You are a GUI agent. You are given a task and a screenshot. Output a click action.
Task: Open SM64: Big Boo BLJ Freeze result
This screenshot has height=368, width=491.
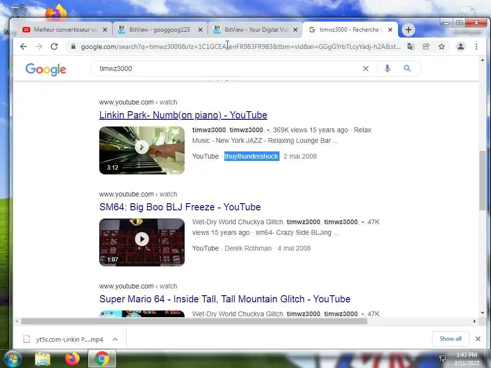(x=180, y=207)
